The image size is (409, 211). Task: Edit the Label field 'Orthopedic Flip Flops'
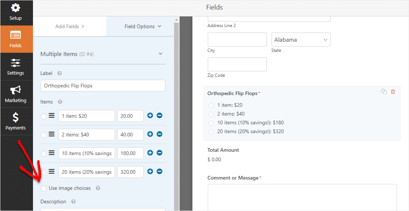pos(103,86)
